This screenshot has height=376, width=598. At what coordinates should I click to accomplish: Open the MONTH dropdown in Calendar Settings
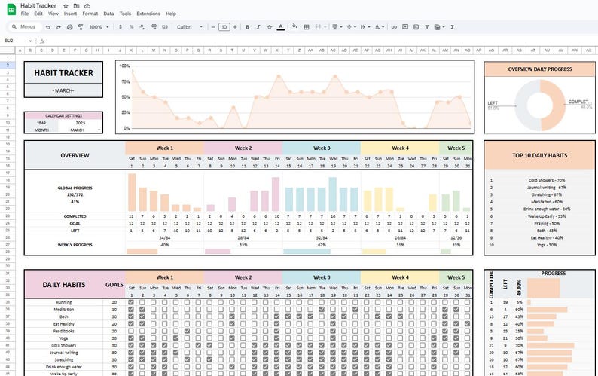coord(99,130)
